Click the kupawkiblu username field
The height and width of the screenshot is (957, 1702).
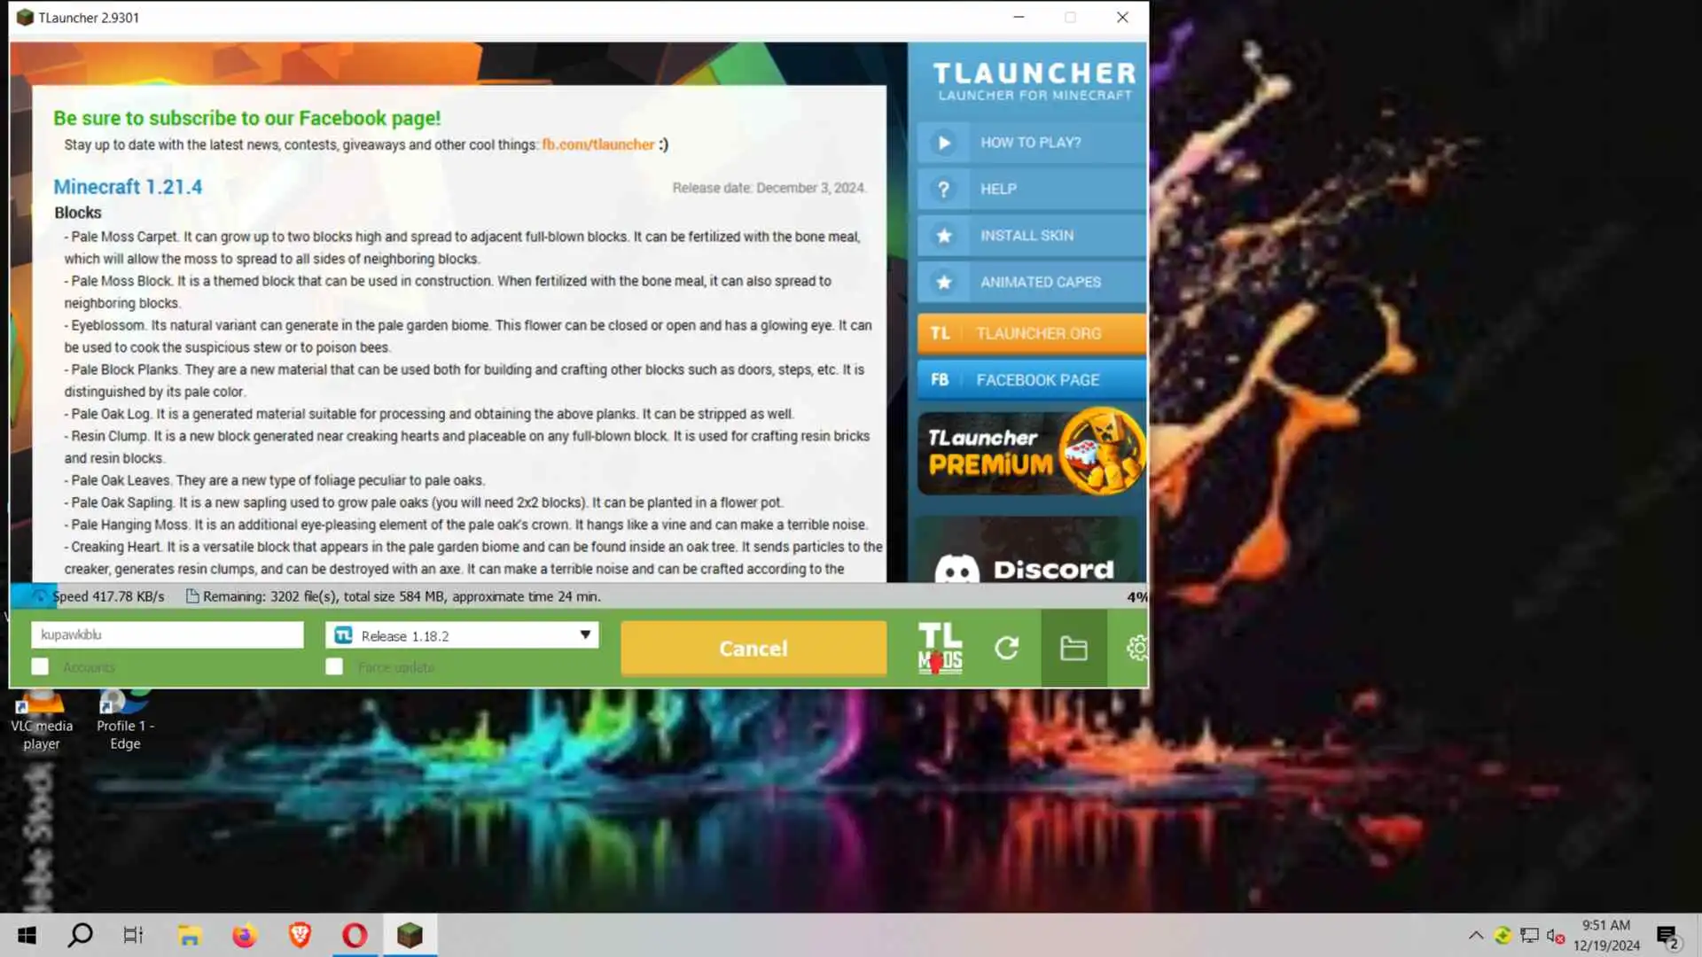pyautogui.click(x=167, y=634)
